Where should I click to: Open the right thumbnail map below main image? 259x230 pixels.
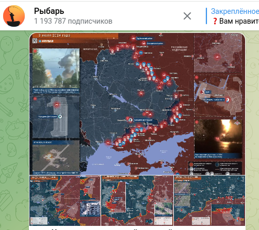(210, 201)
